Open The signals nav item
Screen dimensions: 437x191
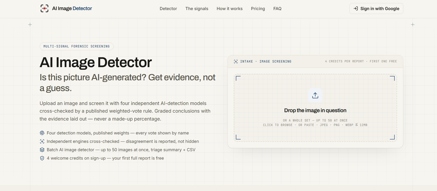pos(197,8)
